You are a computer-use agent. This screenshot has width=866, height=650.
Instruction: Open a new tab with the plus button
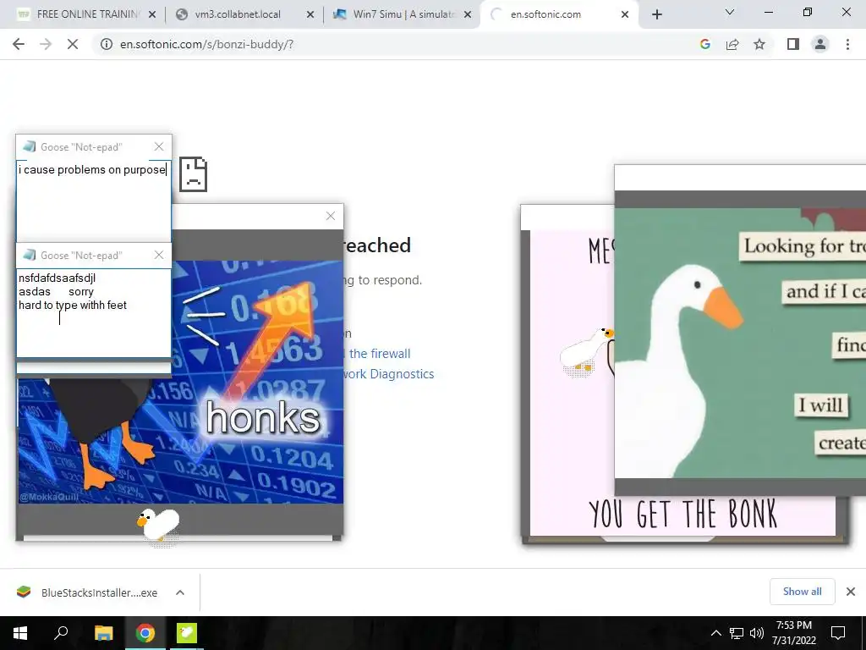point(656,14)
